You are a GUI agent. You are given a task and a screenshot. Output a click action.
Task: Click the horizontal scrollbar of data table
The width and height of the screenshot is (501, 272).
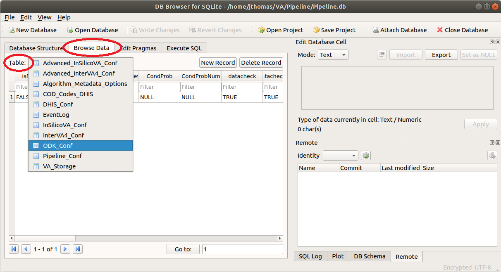click(146, 239)
